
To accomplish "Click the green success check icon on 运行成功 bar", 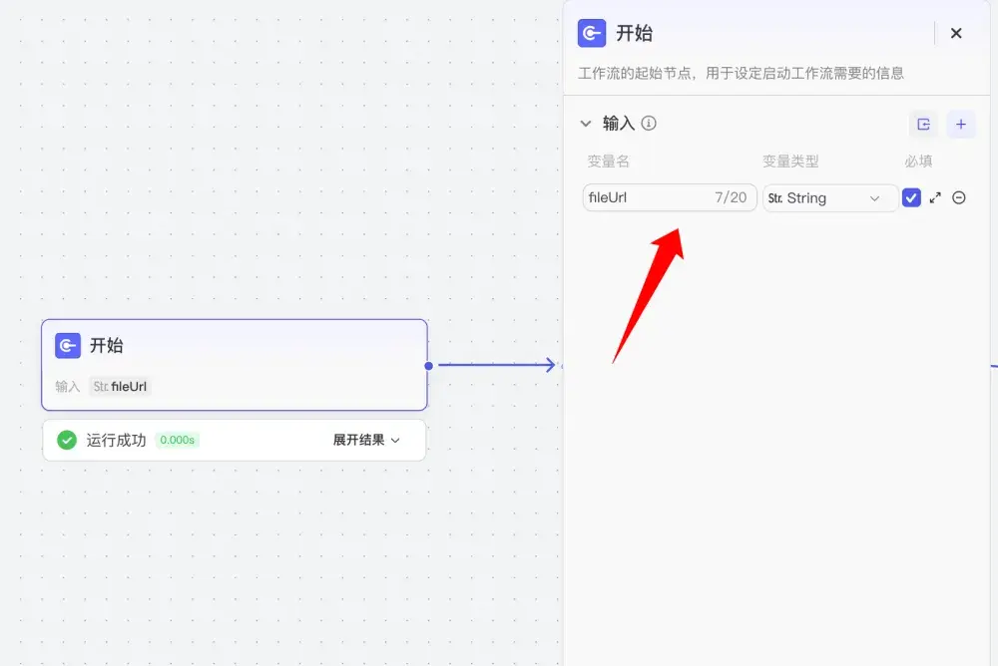I will 66,440.
